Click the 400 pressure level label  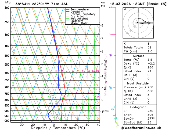tap(8, 35)
